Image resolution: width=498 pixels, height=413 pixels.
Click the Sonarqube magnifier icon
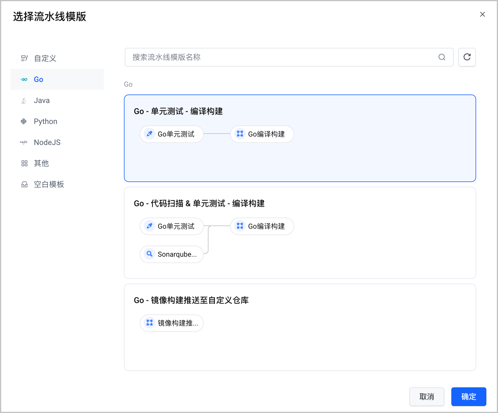[150, 254]
